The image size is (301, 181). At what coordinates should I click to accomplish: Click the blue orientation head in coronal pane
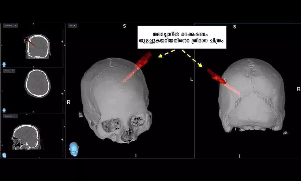(x=4, y=64)
